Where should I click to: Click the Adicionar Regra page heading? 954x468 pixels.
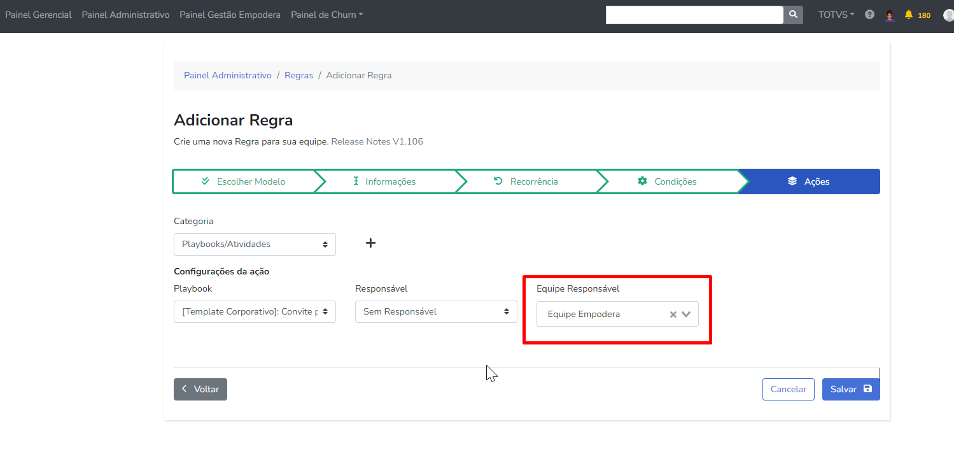(x=234, y=120)
